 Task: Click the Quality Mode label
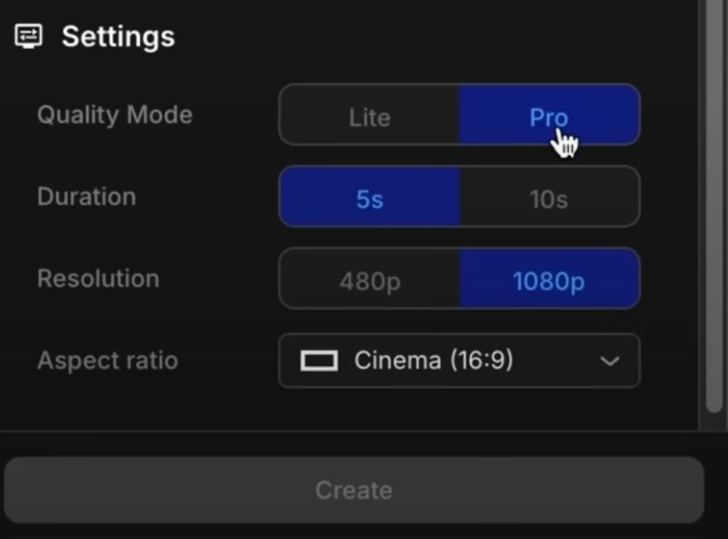tap(115, 115)
